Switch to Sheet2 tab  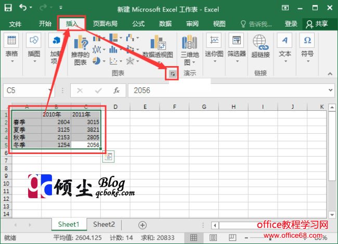point(104,224)
